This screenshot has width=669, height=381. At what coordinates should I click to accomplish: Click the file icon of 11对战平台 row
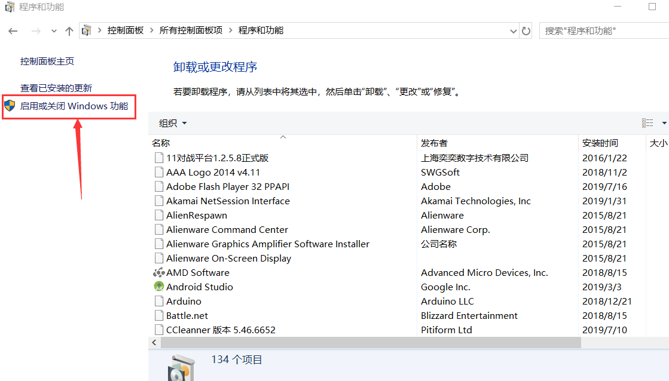(x=158, y=158)
